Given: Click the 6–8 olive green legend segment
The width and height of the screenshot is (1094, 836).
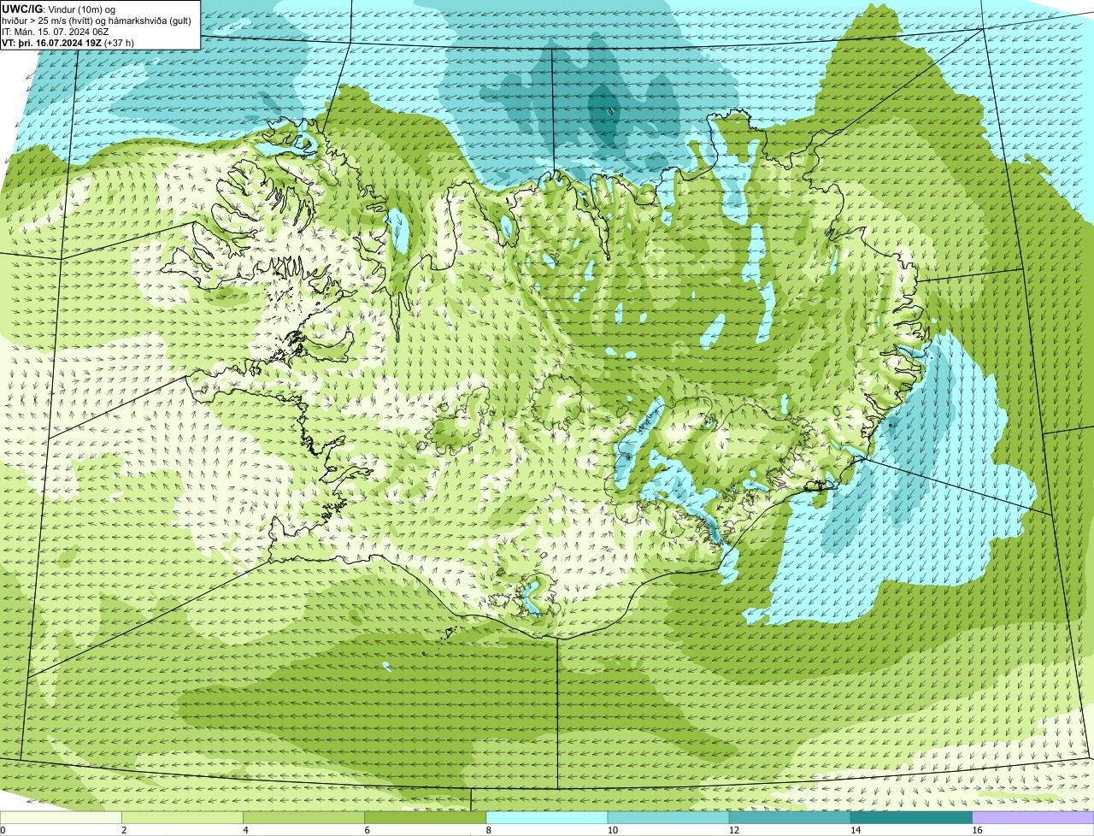Looking at the screenshot, I should pyautogui.click(x=426, y=818).
